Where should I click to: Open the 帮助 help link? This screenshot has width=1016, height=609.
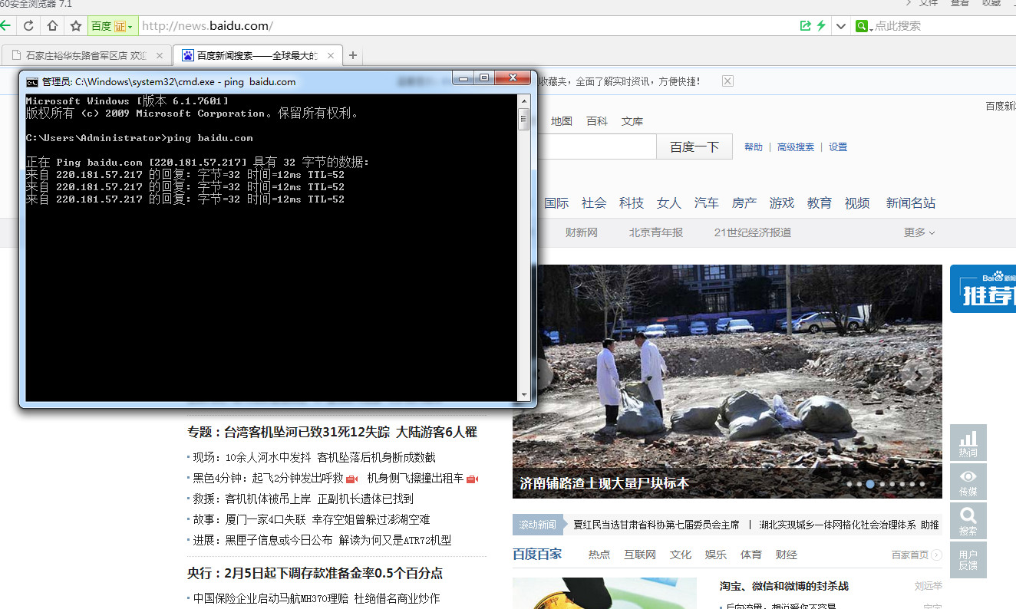[x=754, y=147]
